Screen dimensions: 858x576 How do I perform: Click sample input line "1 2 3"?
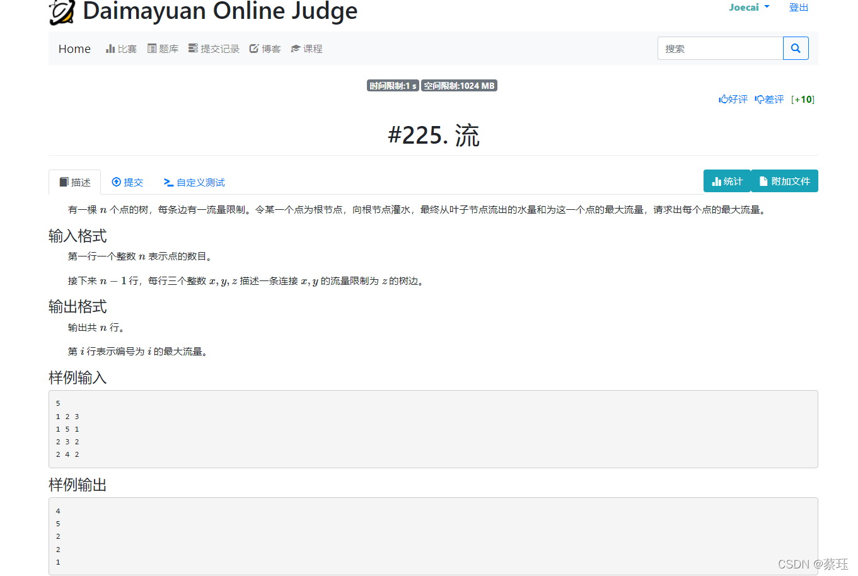pos(67,417)
